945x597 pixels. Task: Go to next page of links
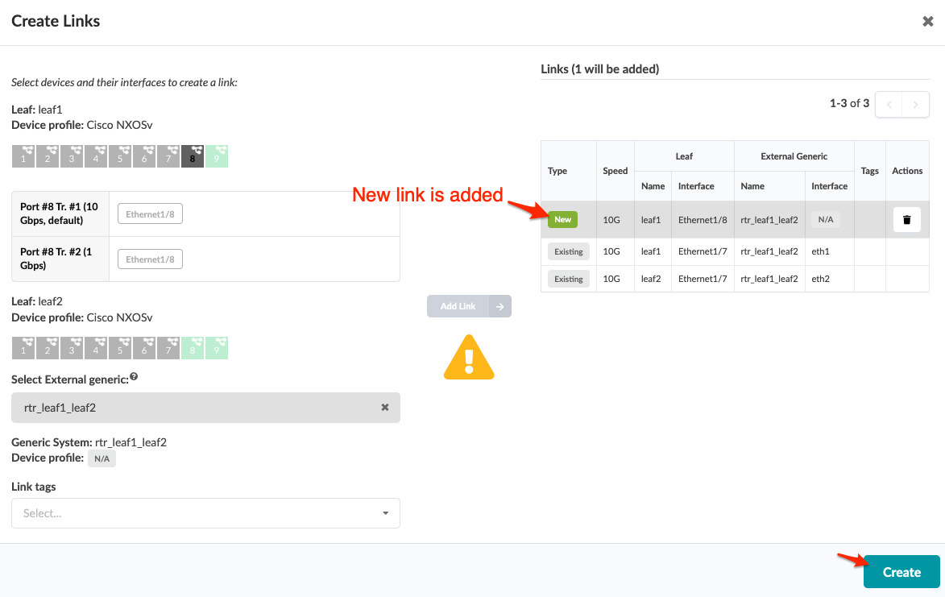point(915,105)
